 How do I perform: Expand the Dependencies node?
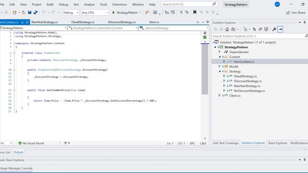tap(219, 52)
